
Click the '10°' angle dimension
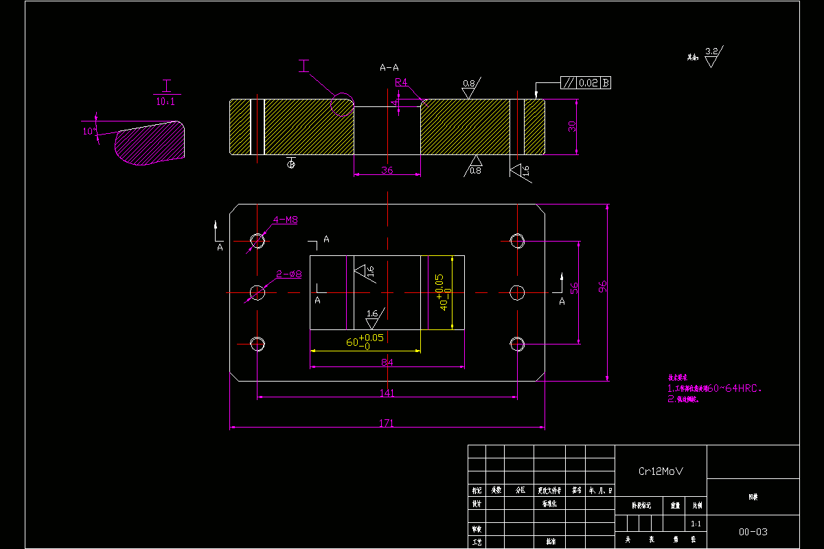89,130
